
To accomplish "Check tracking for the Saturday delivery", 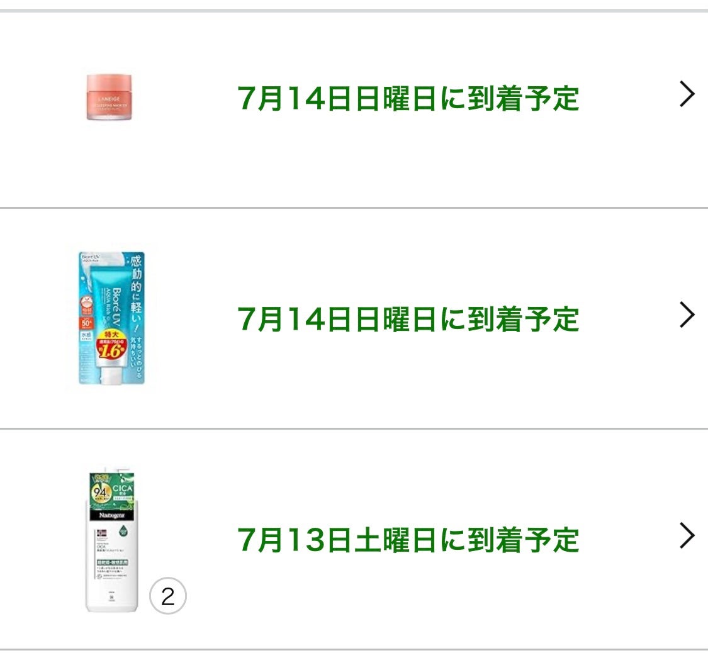I will [x=409, y=538].
